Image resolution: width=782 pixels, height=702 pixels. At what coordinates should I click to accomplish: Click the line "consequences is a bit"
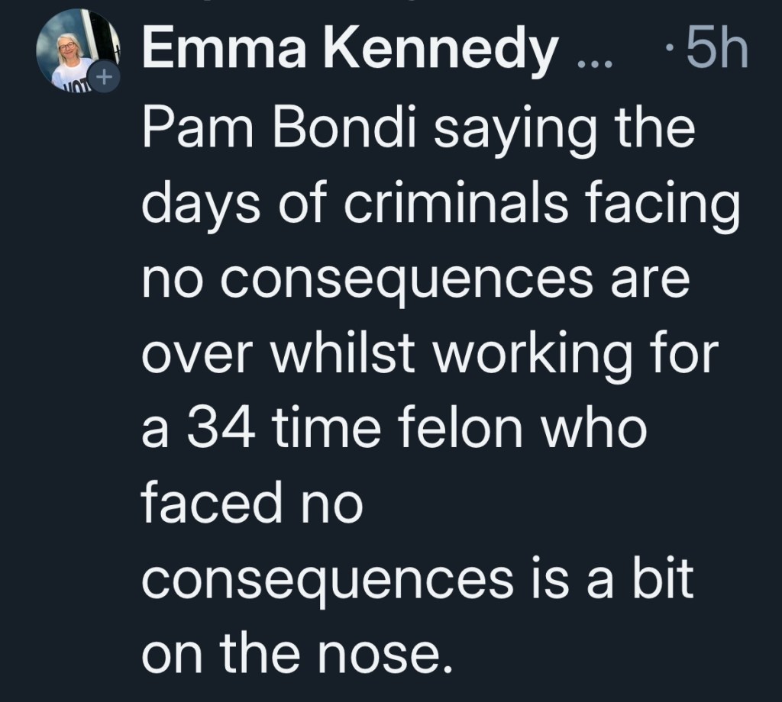418,578
